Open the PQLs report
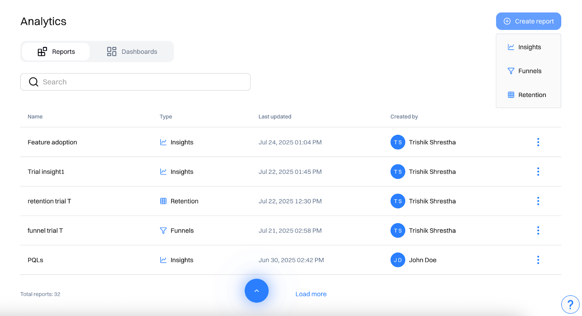Viewport: 582px width, 316px height. [35, 260]
